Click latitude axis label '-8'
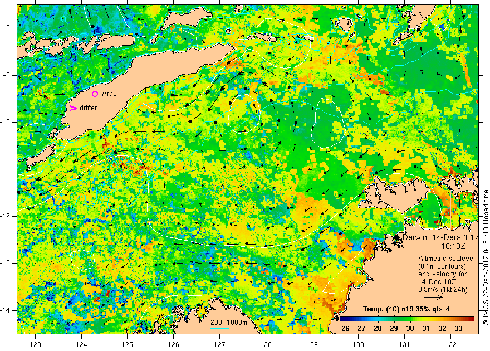490x351 pixels. click(6, 28)
